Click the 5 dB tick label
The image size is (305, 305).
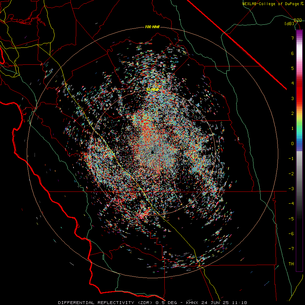(292, 68)
